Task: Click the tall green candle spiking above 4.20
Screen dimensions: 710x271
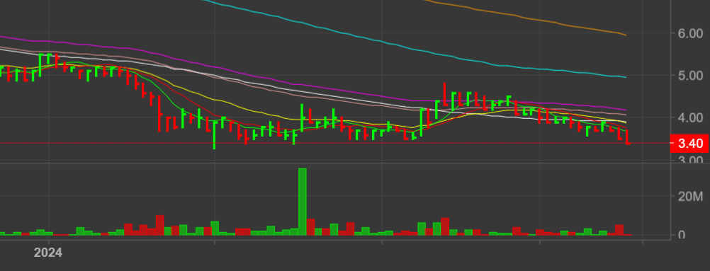Action: 302,117
